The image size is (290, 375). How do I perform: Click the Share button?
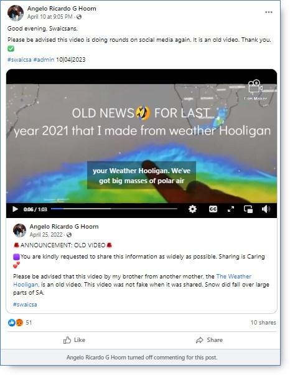click(x=209, y=340)
